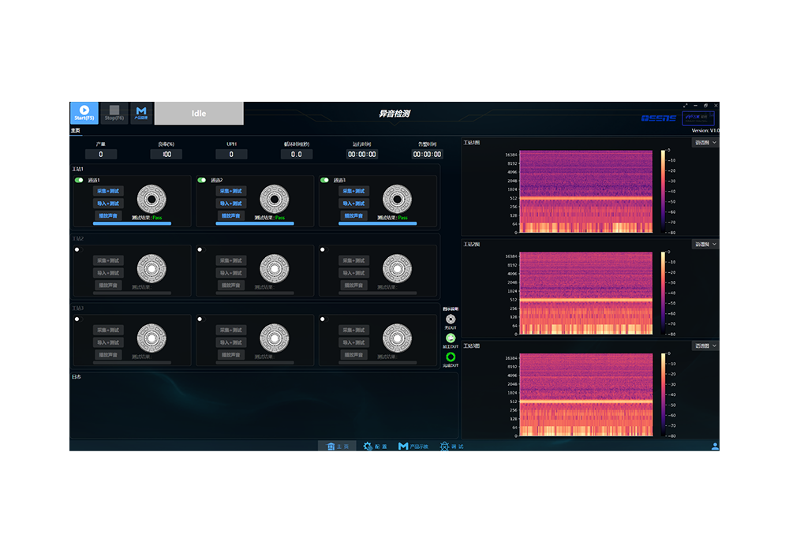This screenshot has height=553, width=789.
Task: Open the 调试 debug tab at bottom
Action: [x=452, y=447]
